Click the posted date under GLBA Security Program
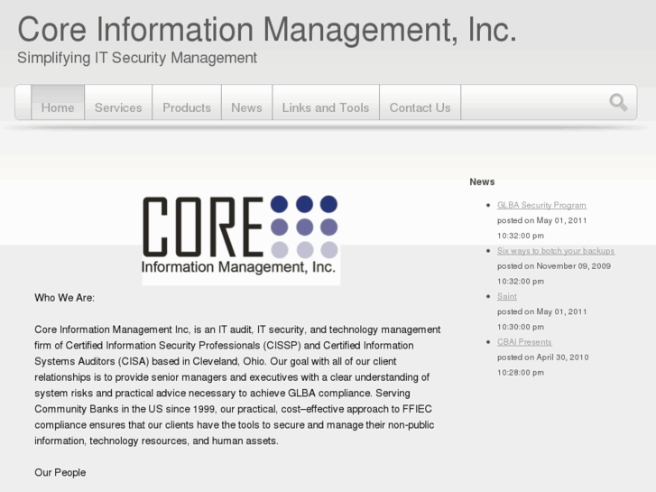 point(541,220)
